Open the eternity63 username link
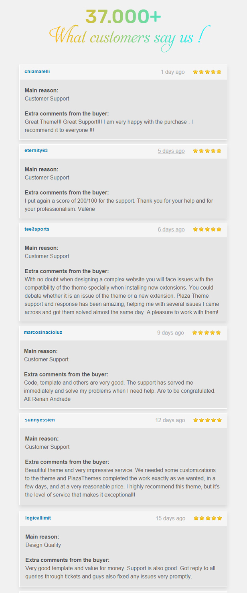Screen dimensions: 247x593 click(36, 151)
